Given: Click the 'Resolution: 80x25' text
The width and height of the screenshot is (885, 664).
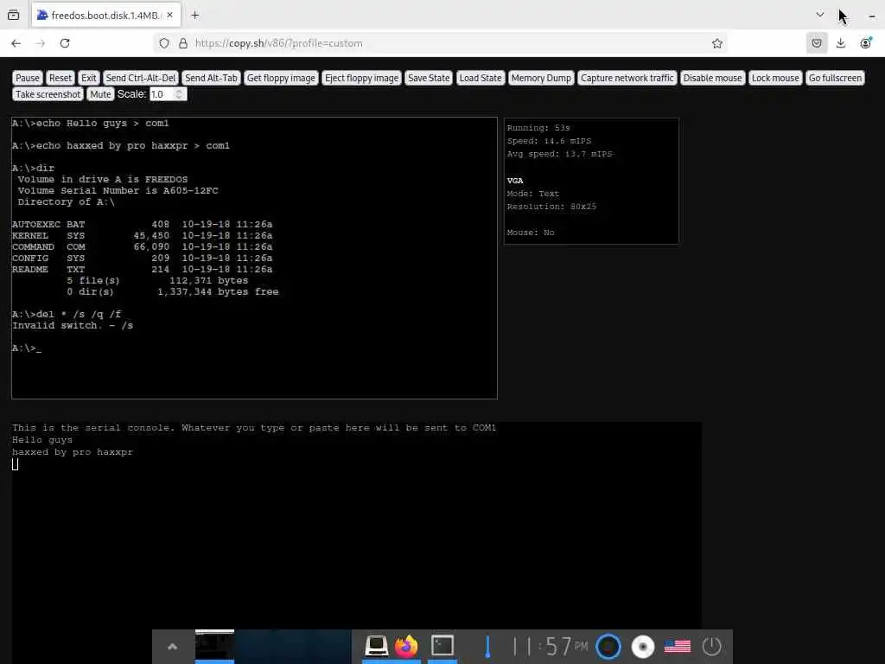Looking at the screenshot, I should pos(551,206).
